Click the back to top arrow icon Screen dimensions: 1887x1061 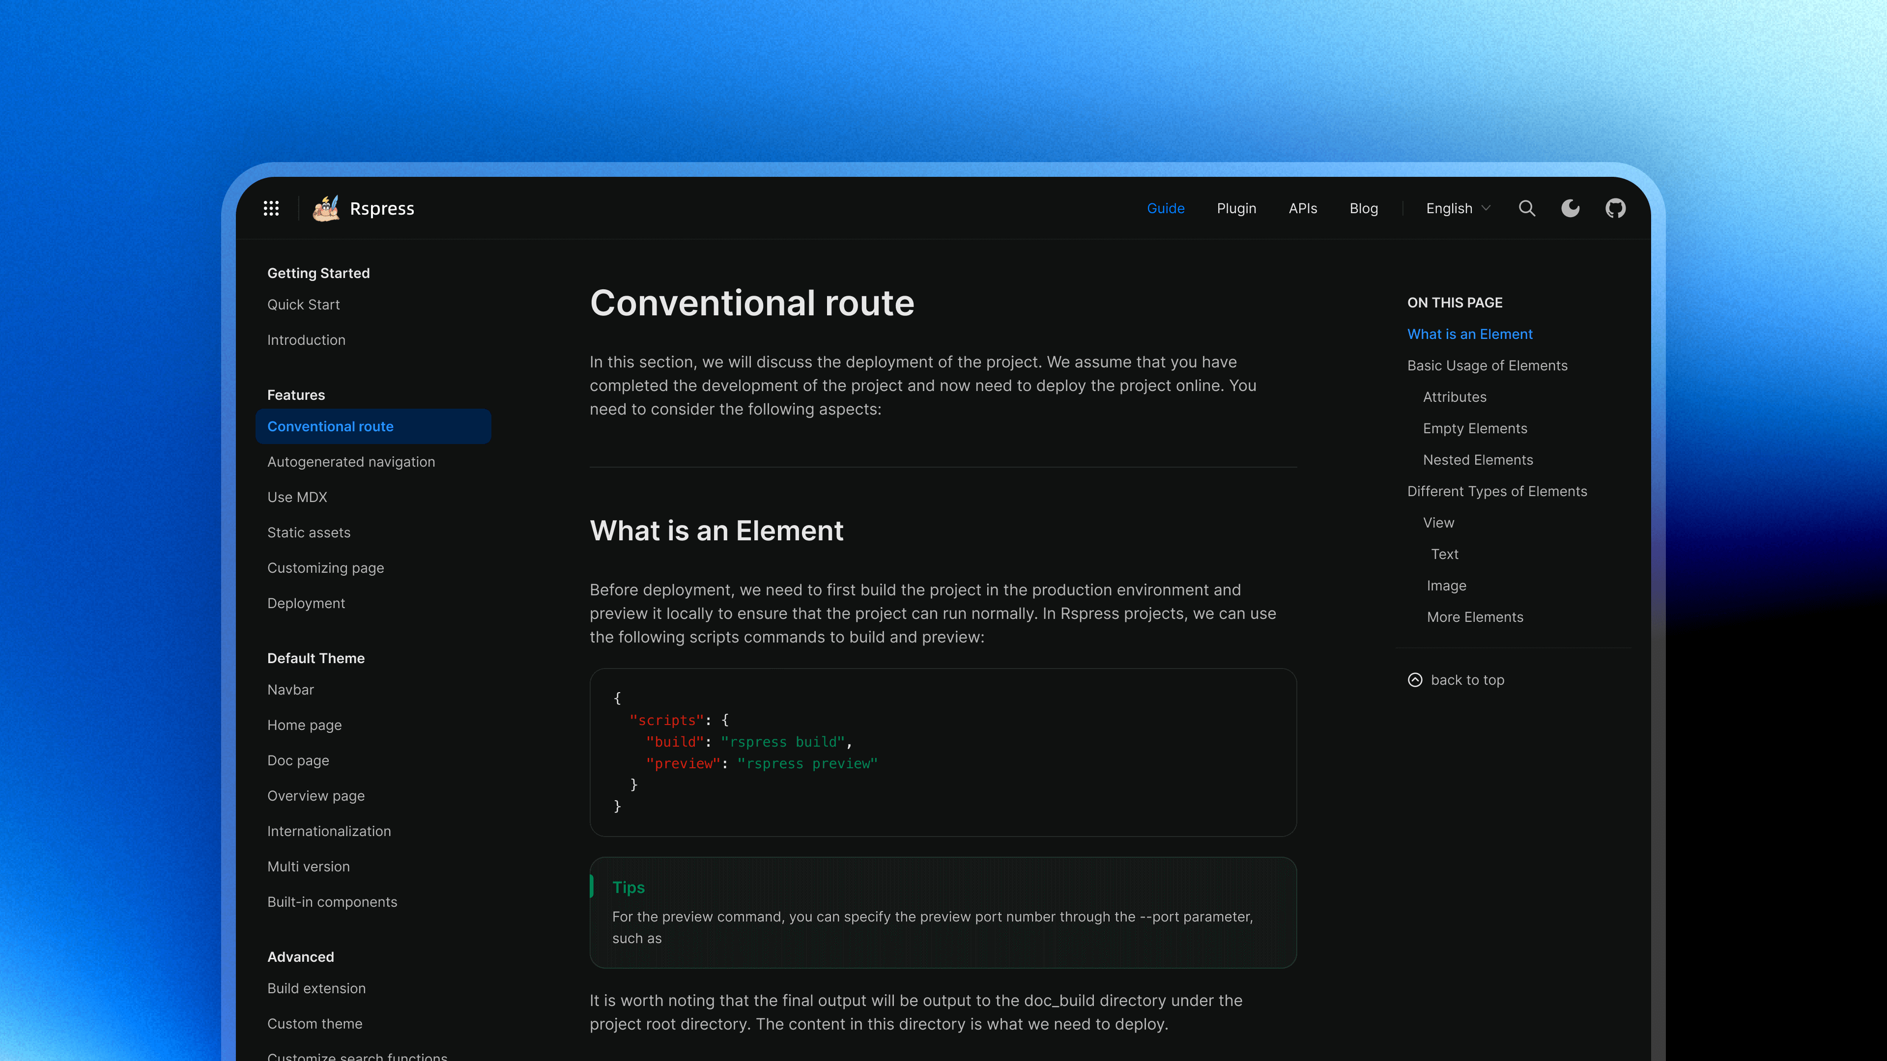(x=1415, y=679)
